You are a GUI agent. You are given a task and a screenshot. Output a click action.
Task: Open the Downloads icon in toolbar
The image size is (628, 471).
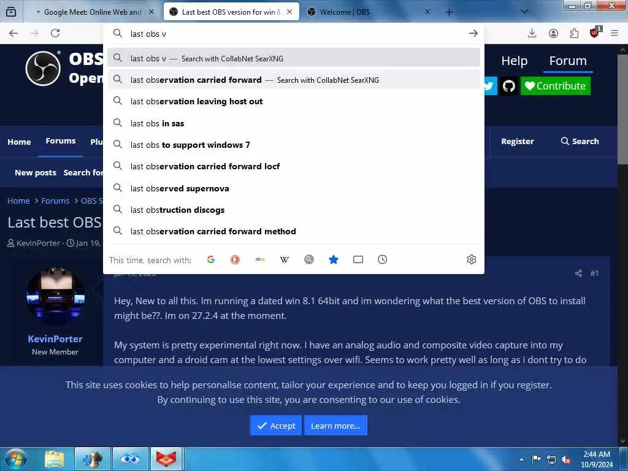(x=532, y=33)
